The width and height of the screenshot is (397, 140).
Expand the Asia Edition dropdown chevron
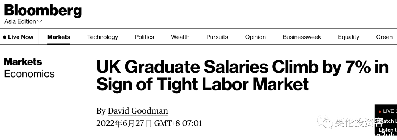click(x=39, y=22)
